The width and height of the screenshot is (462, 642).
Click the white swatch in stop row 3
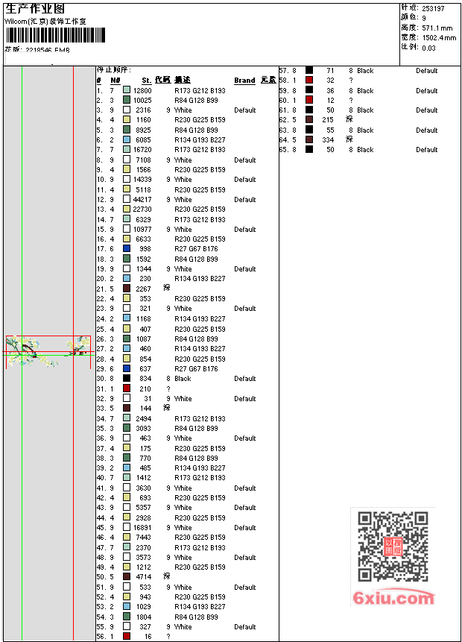tap(127, 110)
